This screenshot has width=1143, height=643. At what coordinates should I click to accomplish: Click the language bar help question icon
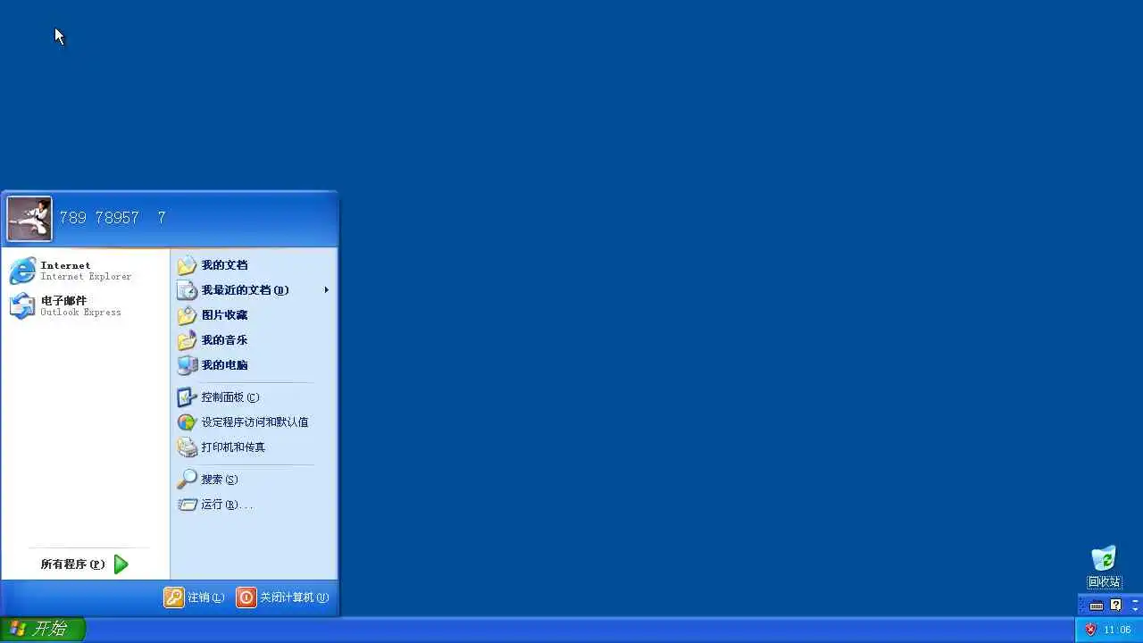(1115, 605)
